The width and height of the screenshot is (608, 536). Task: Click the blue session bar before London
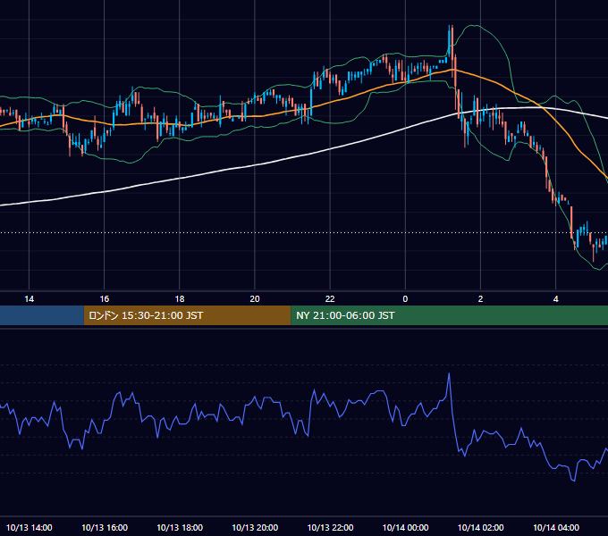point(42,315)
